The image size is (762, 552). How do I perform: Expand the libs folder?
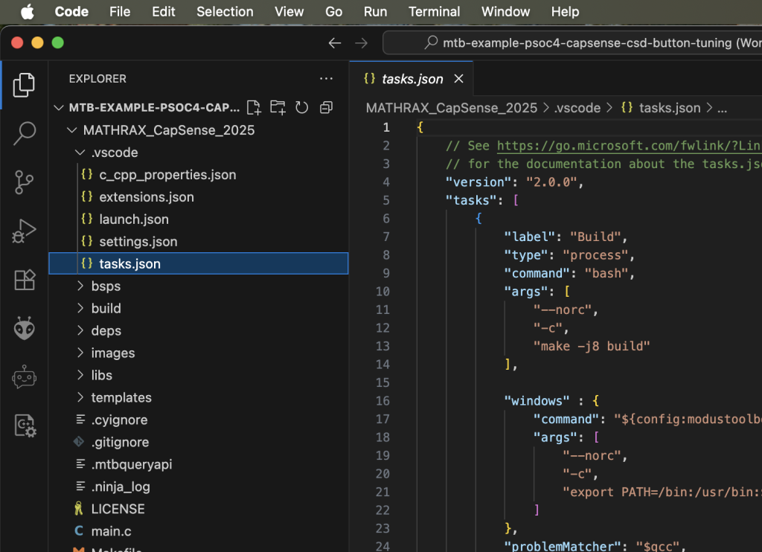[80, 376]
